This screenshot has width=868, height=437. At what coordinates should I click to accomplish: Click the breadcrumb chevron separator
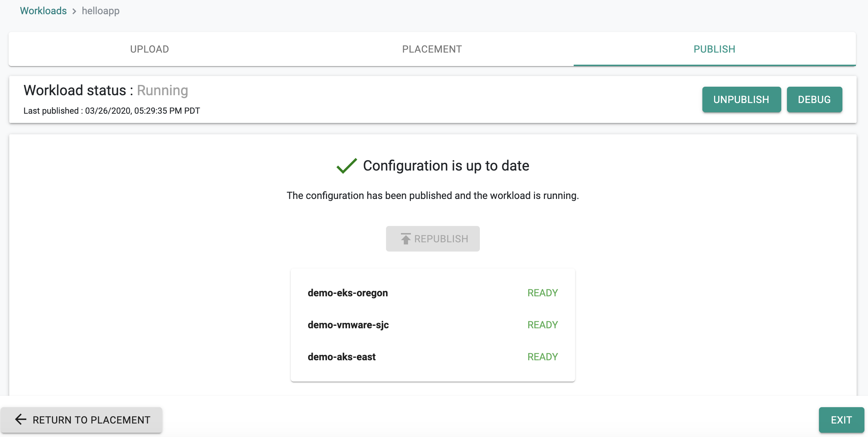[x=74, y=11]
